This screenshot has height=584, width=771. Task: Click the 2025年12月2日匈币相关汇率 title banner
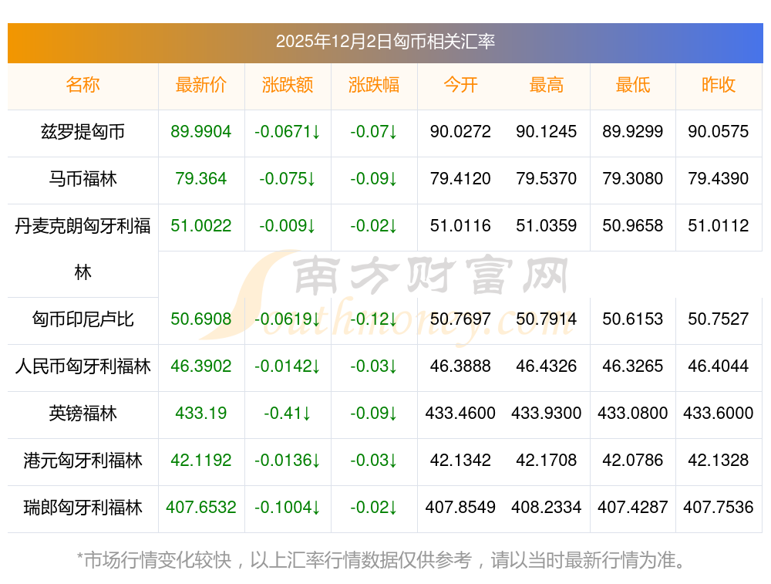[x=385, y=42]
